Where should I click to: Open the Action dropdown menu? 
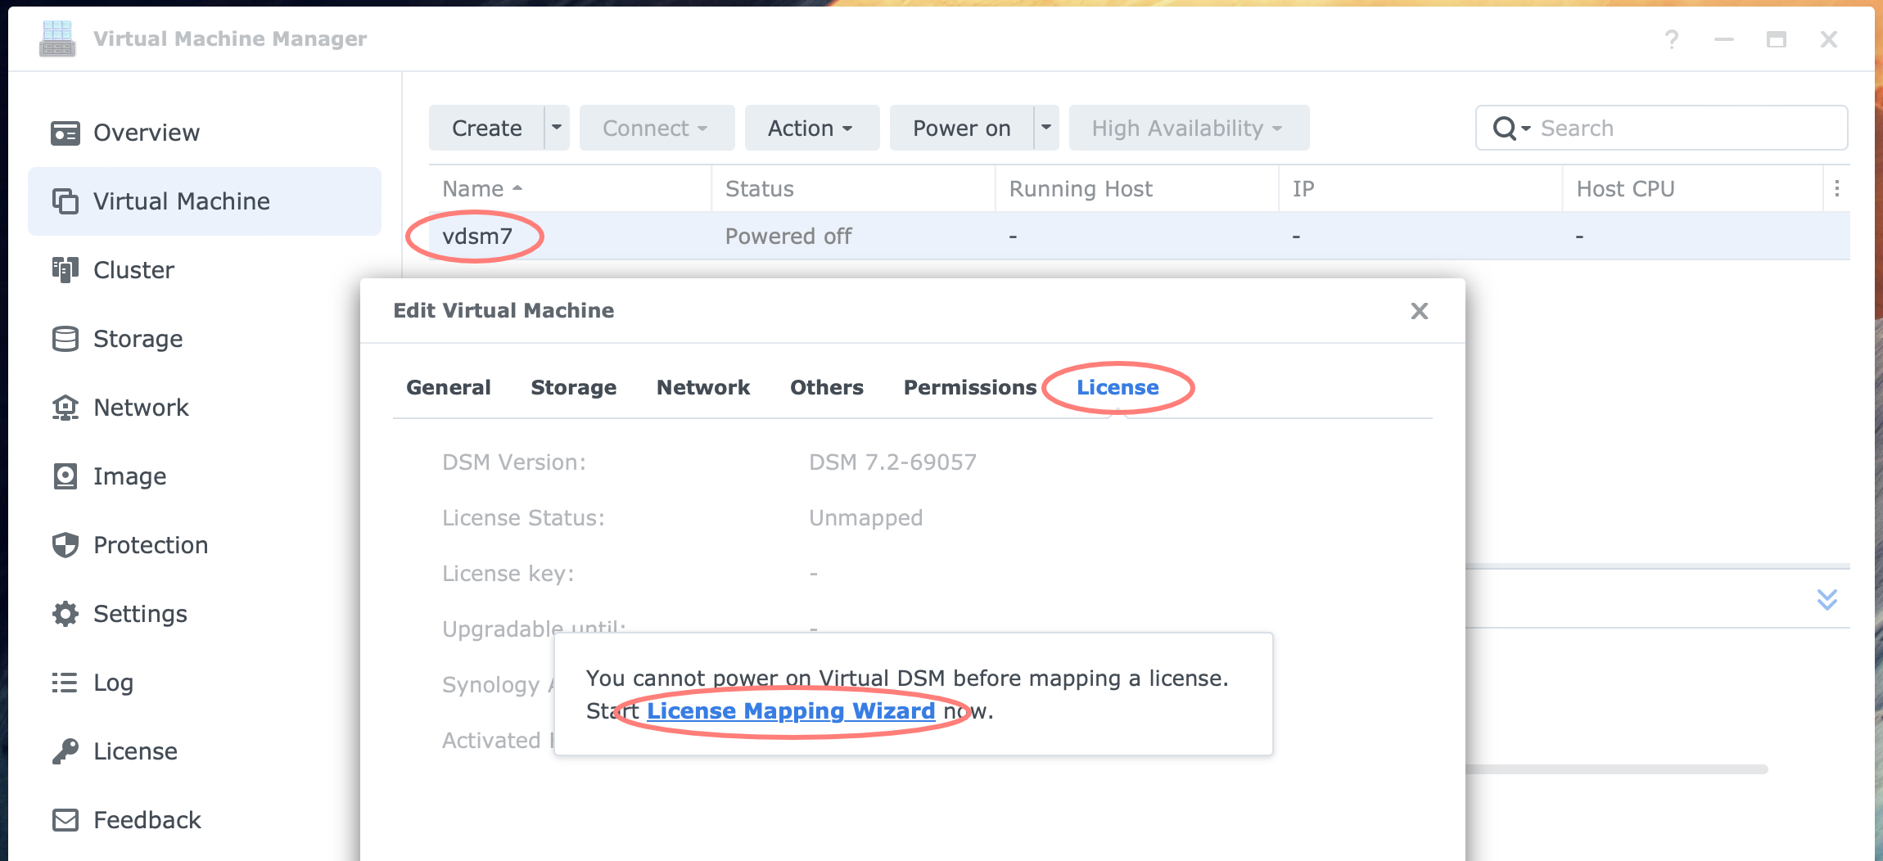click(x=811, y=128)
